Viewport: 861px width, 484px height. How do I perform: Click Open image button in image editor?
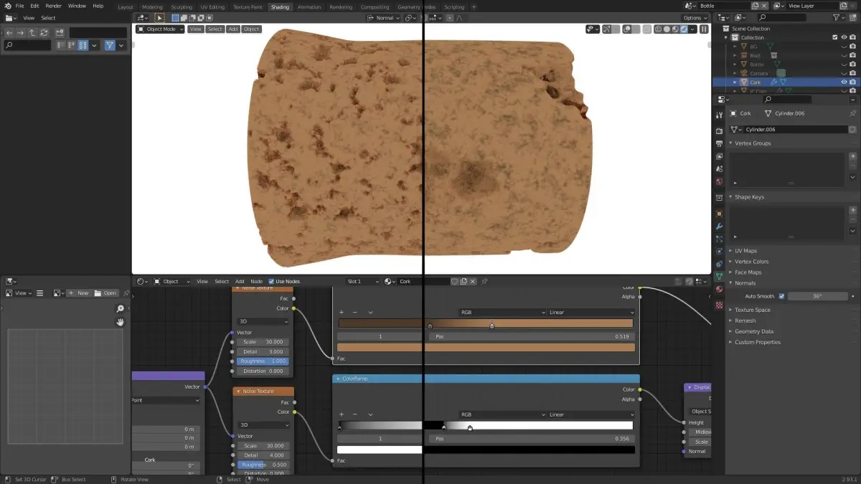(x=105, y=293)
